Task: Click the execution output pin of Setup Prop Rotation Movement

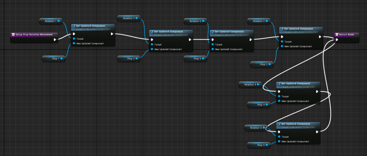Action: coord(55,40)
